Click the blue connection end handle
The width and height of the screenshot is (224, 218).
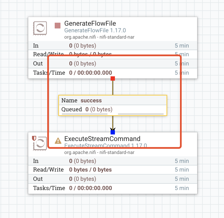pos(113,132)
